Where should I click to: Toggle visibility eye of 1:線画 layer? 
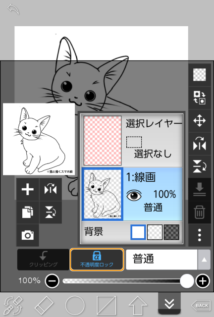(x=134, y=195)
